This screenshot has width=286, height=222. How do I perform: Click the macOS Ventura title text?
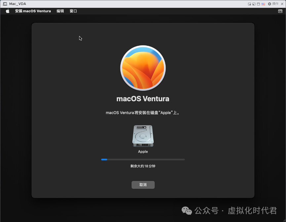pos(143,99)
